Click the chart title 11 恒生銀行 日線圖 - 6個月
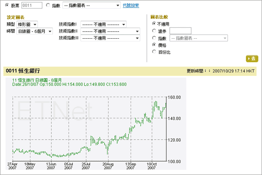This screenshot has height=175, width=262. click(x=37, y=80)
